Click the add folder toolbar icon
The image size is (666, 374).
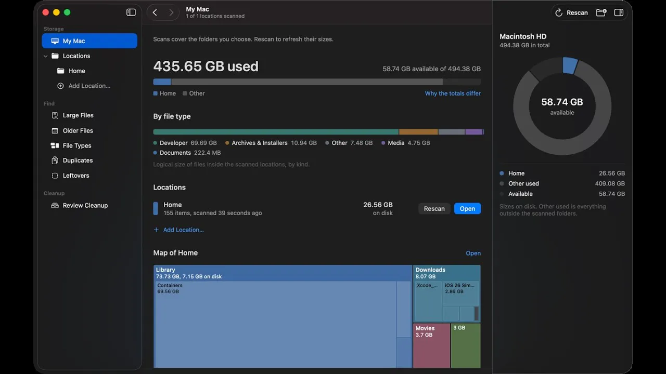point(601,12)
